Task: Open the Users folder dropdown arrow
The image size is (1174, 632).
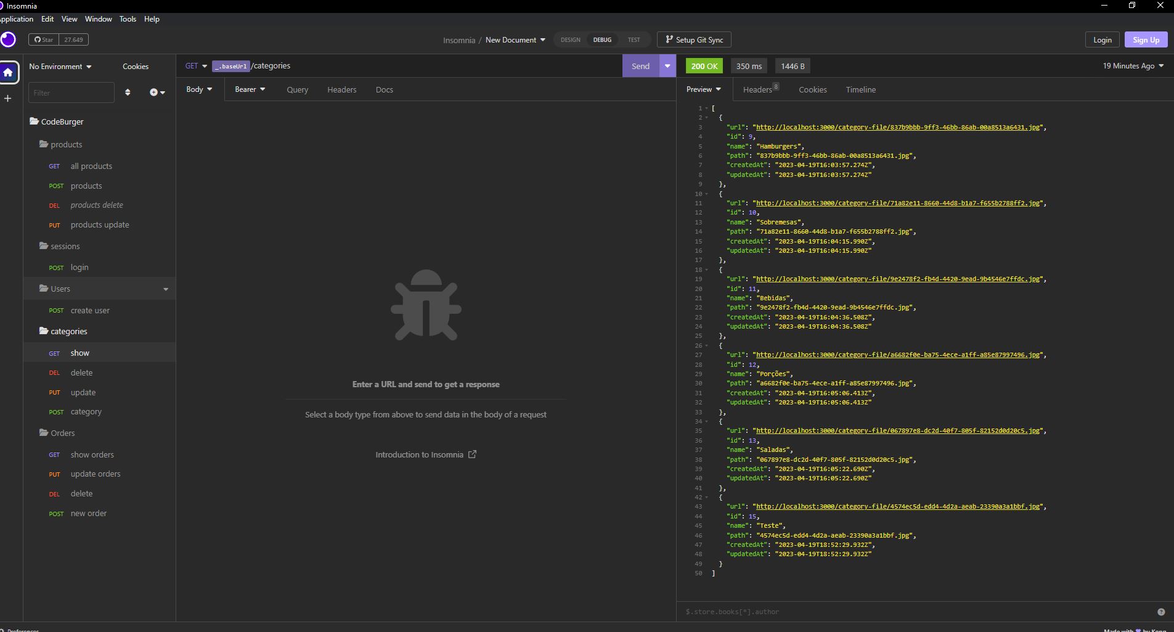Action: pyautogui.click(x=166, y=289)
